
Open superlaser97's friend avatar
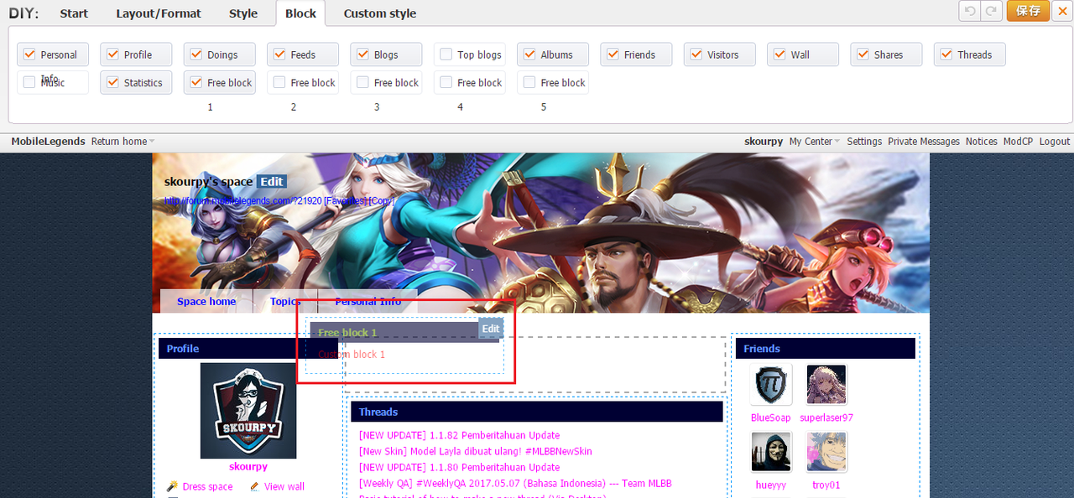[x=826, y=385]
